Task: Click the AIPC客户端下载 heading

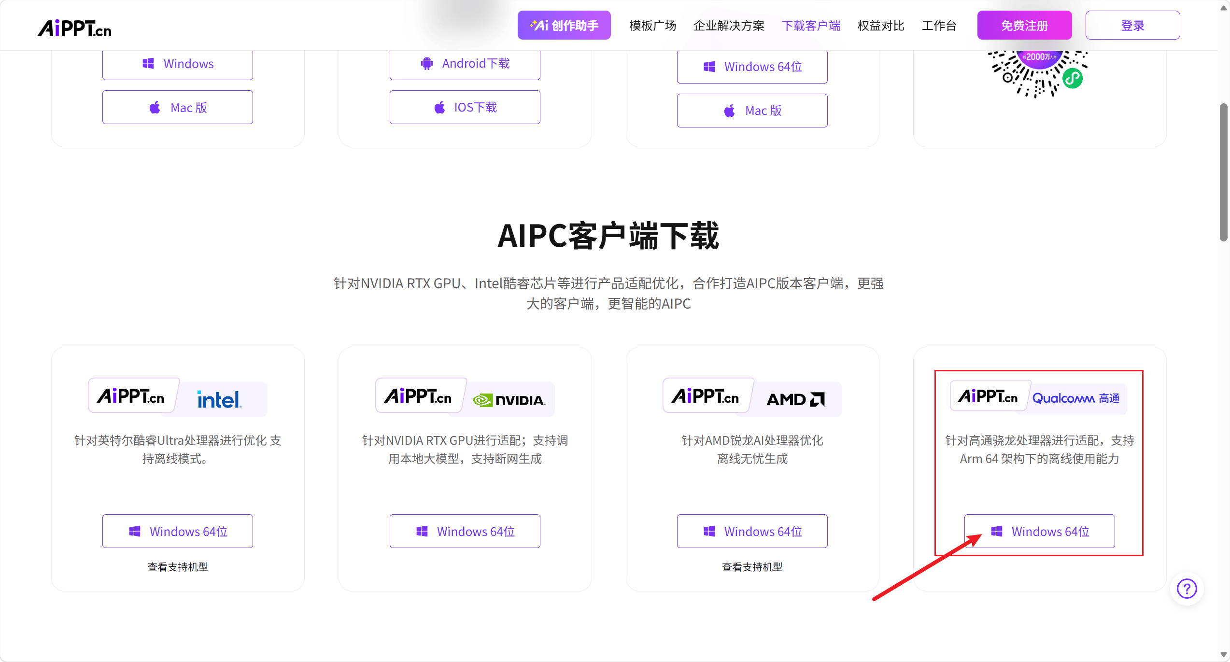Action: tap(608, 236)
